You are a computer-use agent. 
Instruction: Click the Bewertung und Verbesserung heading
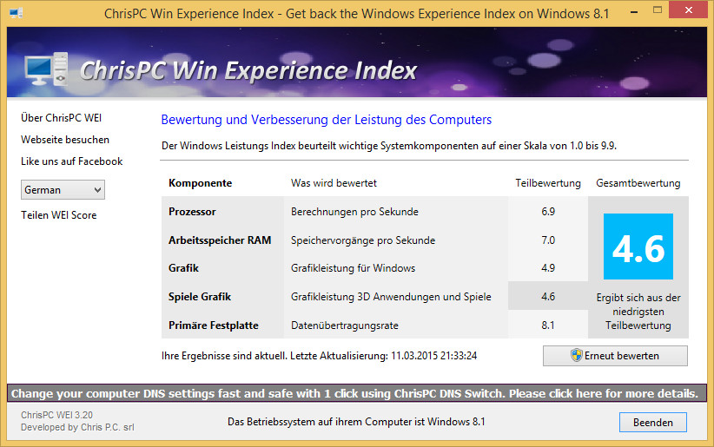[326, 120]
